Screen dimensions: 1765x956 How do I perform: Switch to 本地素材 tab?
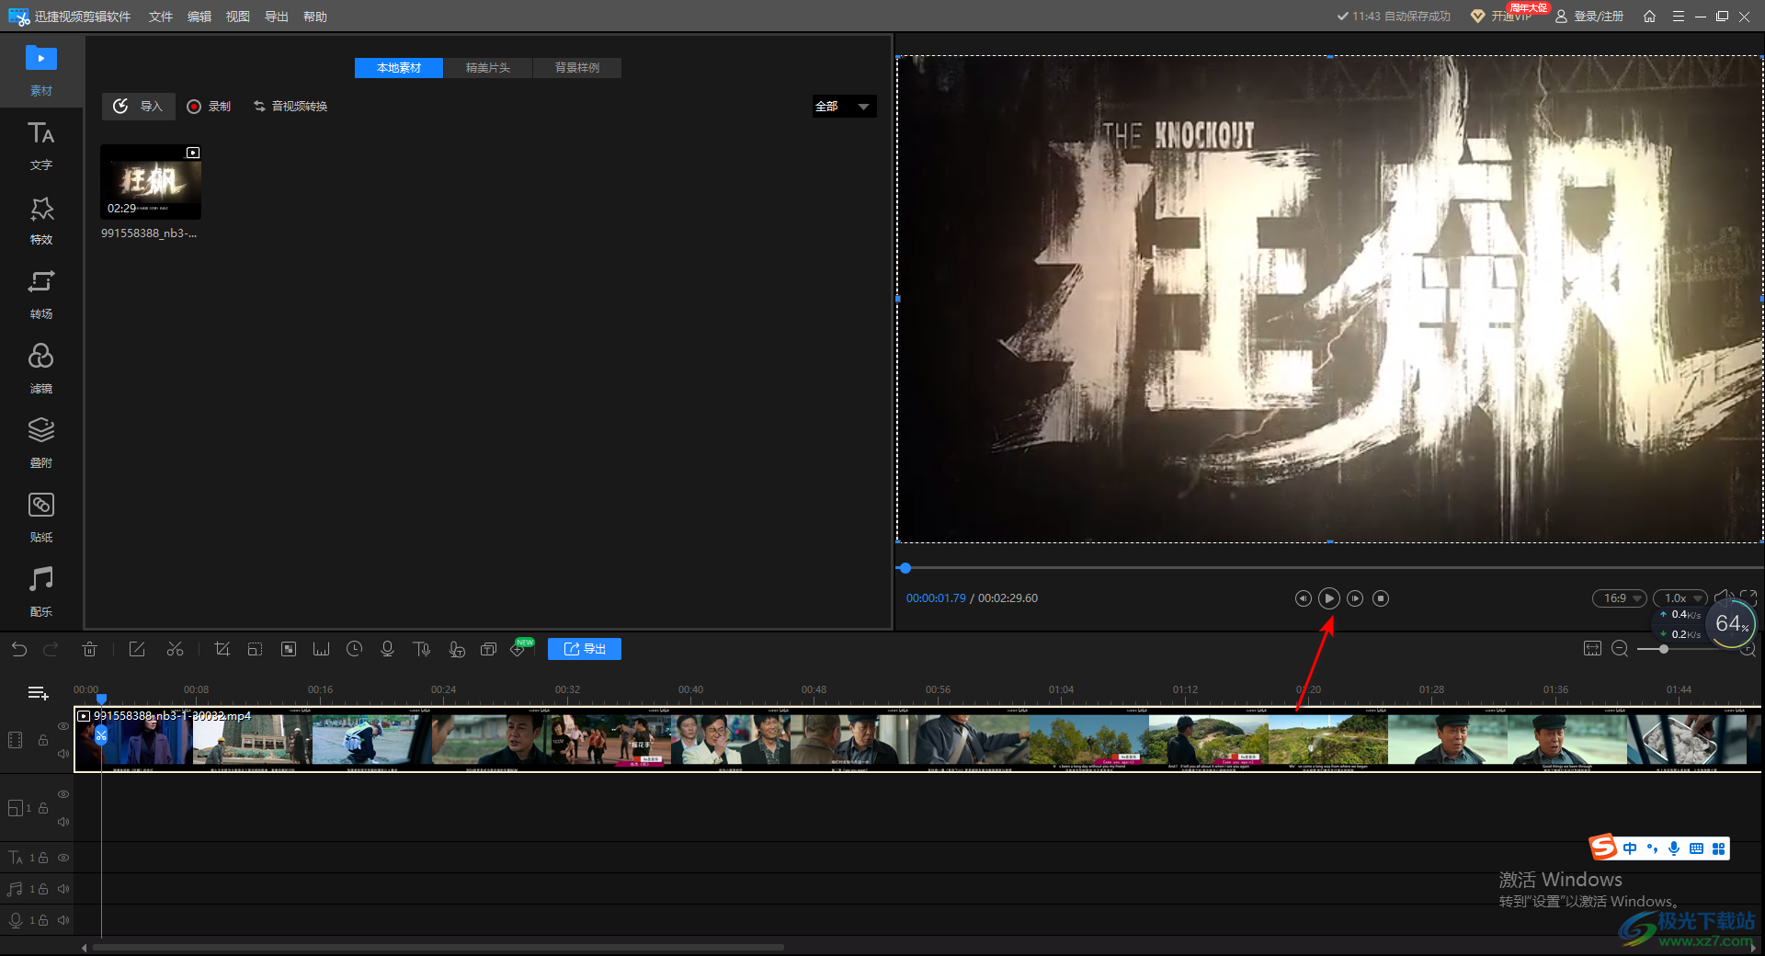click(399, 68)
